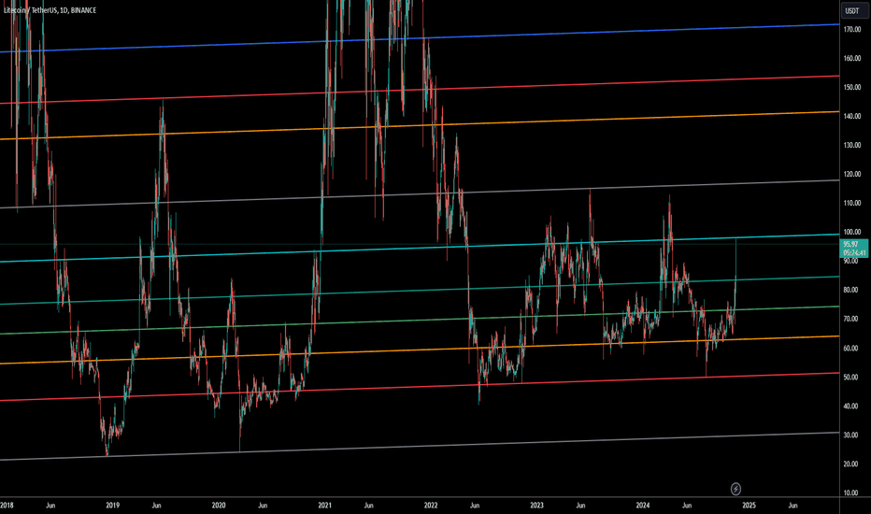Click the 150.00 price axis label

[852, 87]
